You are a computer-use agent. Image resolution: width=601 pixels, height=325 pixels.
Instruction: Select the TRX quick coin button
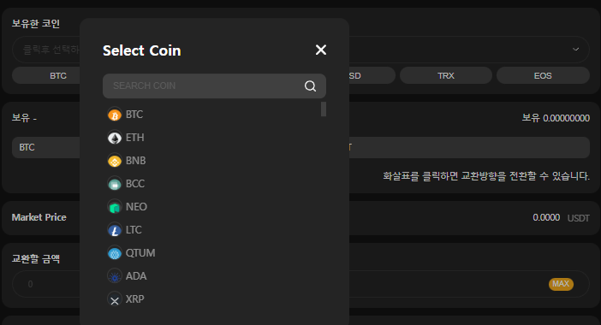446,75
